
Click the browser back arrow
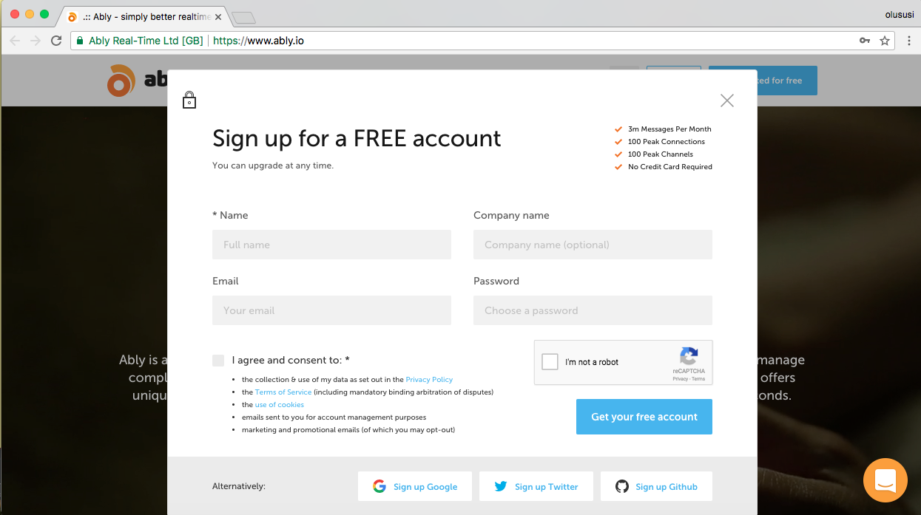pos(15,41)
